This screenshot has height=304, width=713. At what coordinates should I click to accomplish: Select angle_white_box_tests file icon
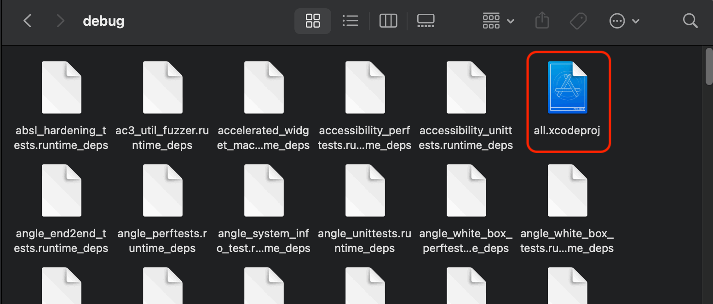(x=568, y=190)
